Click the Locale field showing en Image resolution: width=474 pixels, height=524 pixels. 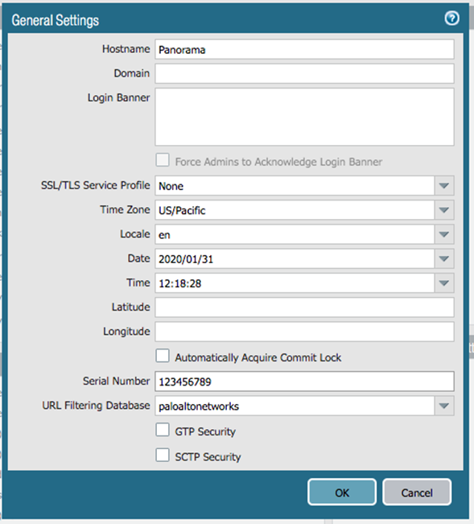295,234
